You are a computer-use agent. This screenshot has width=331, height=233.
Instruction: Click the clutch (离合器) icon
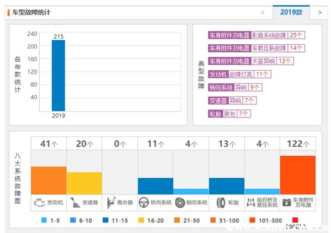pyautogui.click(x=110, y=203)
